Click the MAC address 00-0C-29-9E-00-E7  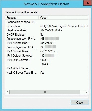pyautogui.click(x=51, y=30)
